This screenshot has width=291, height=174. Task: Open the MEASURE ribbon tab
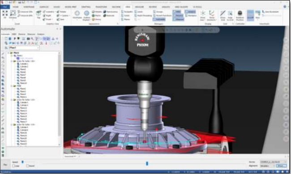click(139, 7)
